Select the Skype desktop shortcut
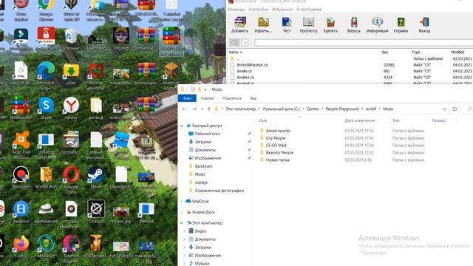Viewport: 473px width, 266px height. (46, 108)
